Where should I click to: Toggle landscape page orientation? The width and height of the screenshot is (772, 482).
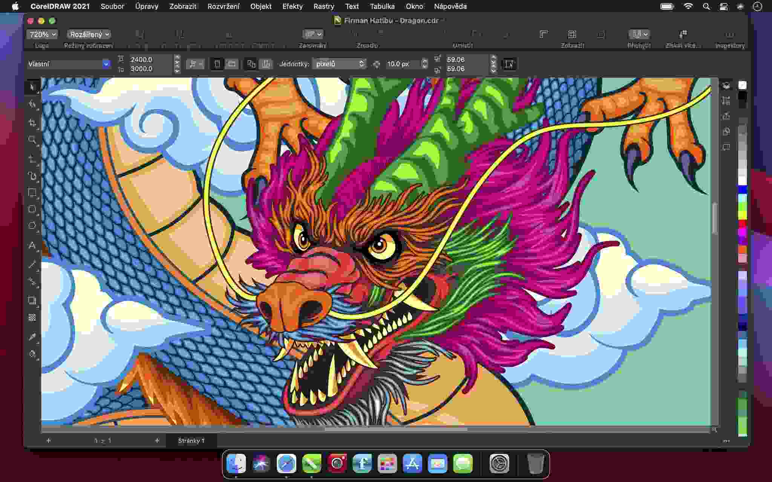click(232, 64)
